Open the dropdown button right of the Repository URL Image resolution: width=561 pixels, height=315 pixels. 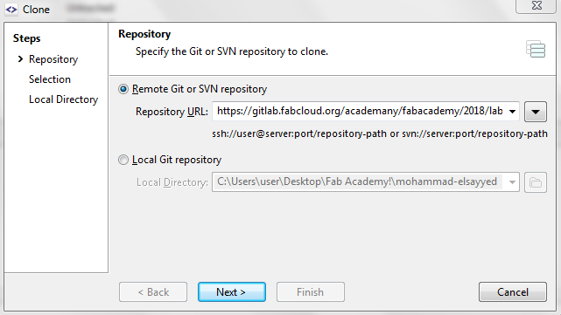[536, 112]
